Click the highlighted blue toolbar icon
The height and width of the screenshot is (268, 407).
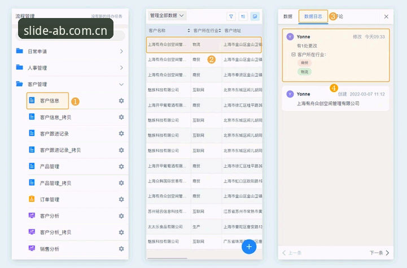coord(255,16)
